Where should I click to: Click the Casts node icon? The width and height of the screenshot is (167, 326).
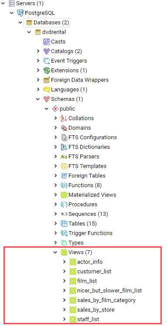tap(47, 42)
